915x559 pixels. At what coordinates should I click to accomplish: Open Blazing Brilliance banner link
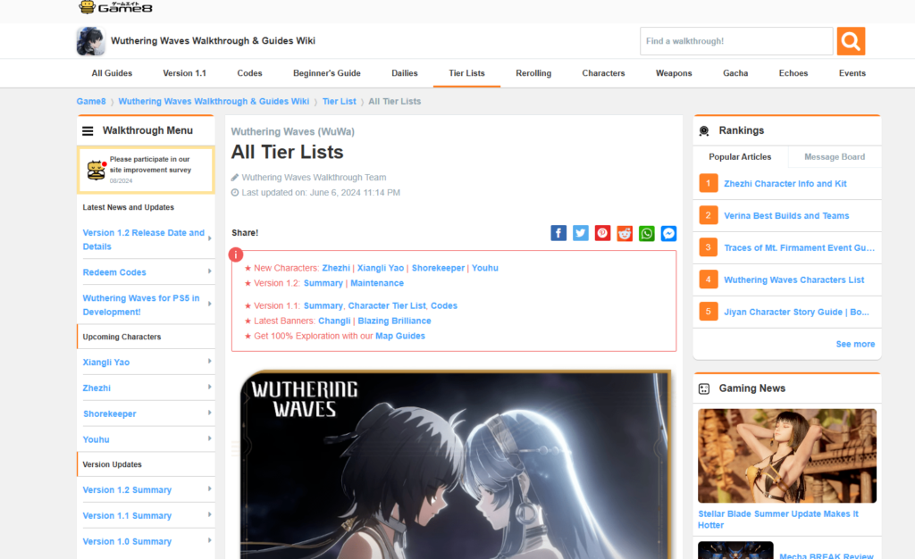[x=394, y=321]
